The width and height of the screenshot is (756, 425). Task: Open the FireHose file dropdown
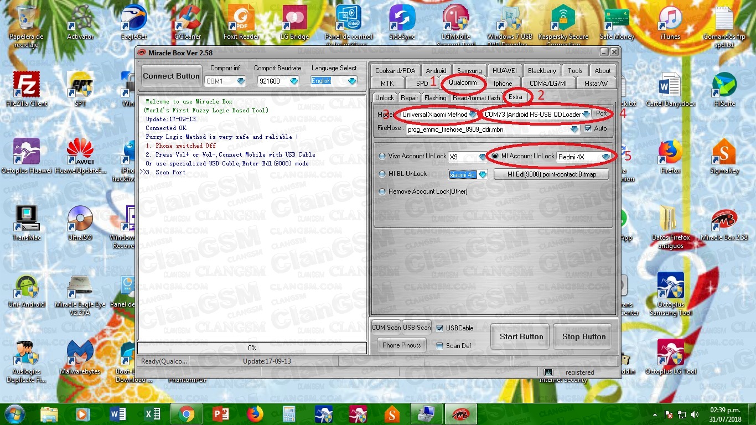(x=575, y=129)
